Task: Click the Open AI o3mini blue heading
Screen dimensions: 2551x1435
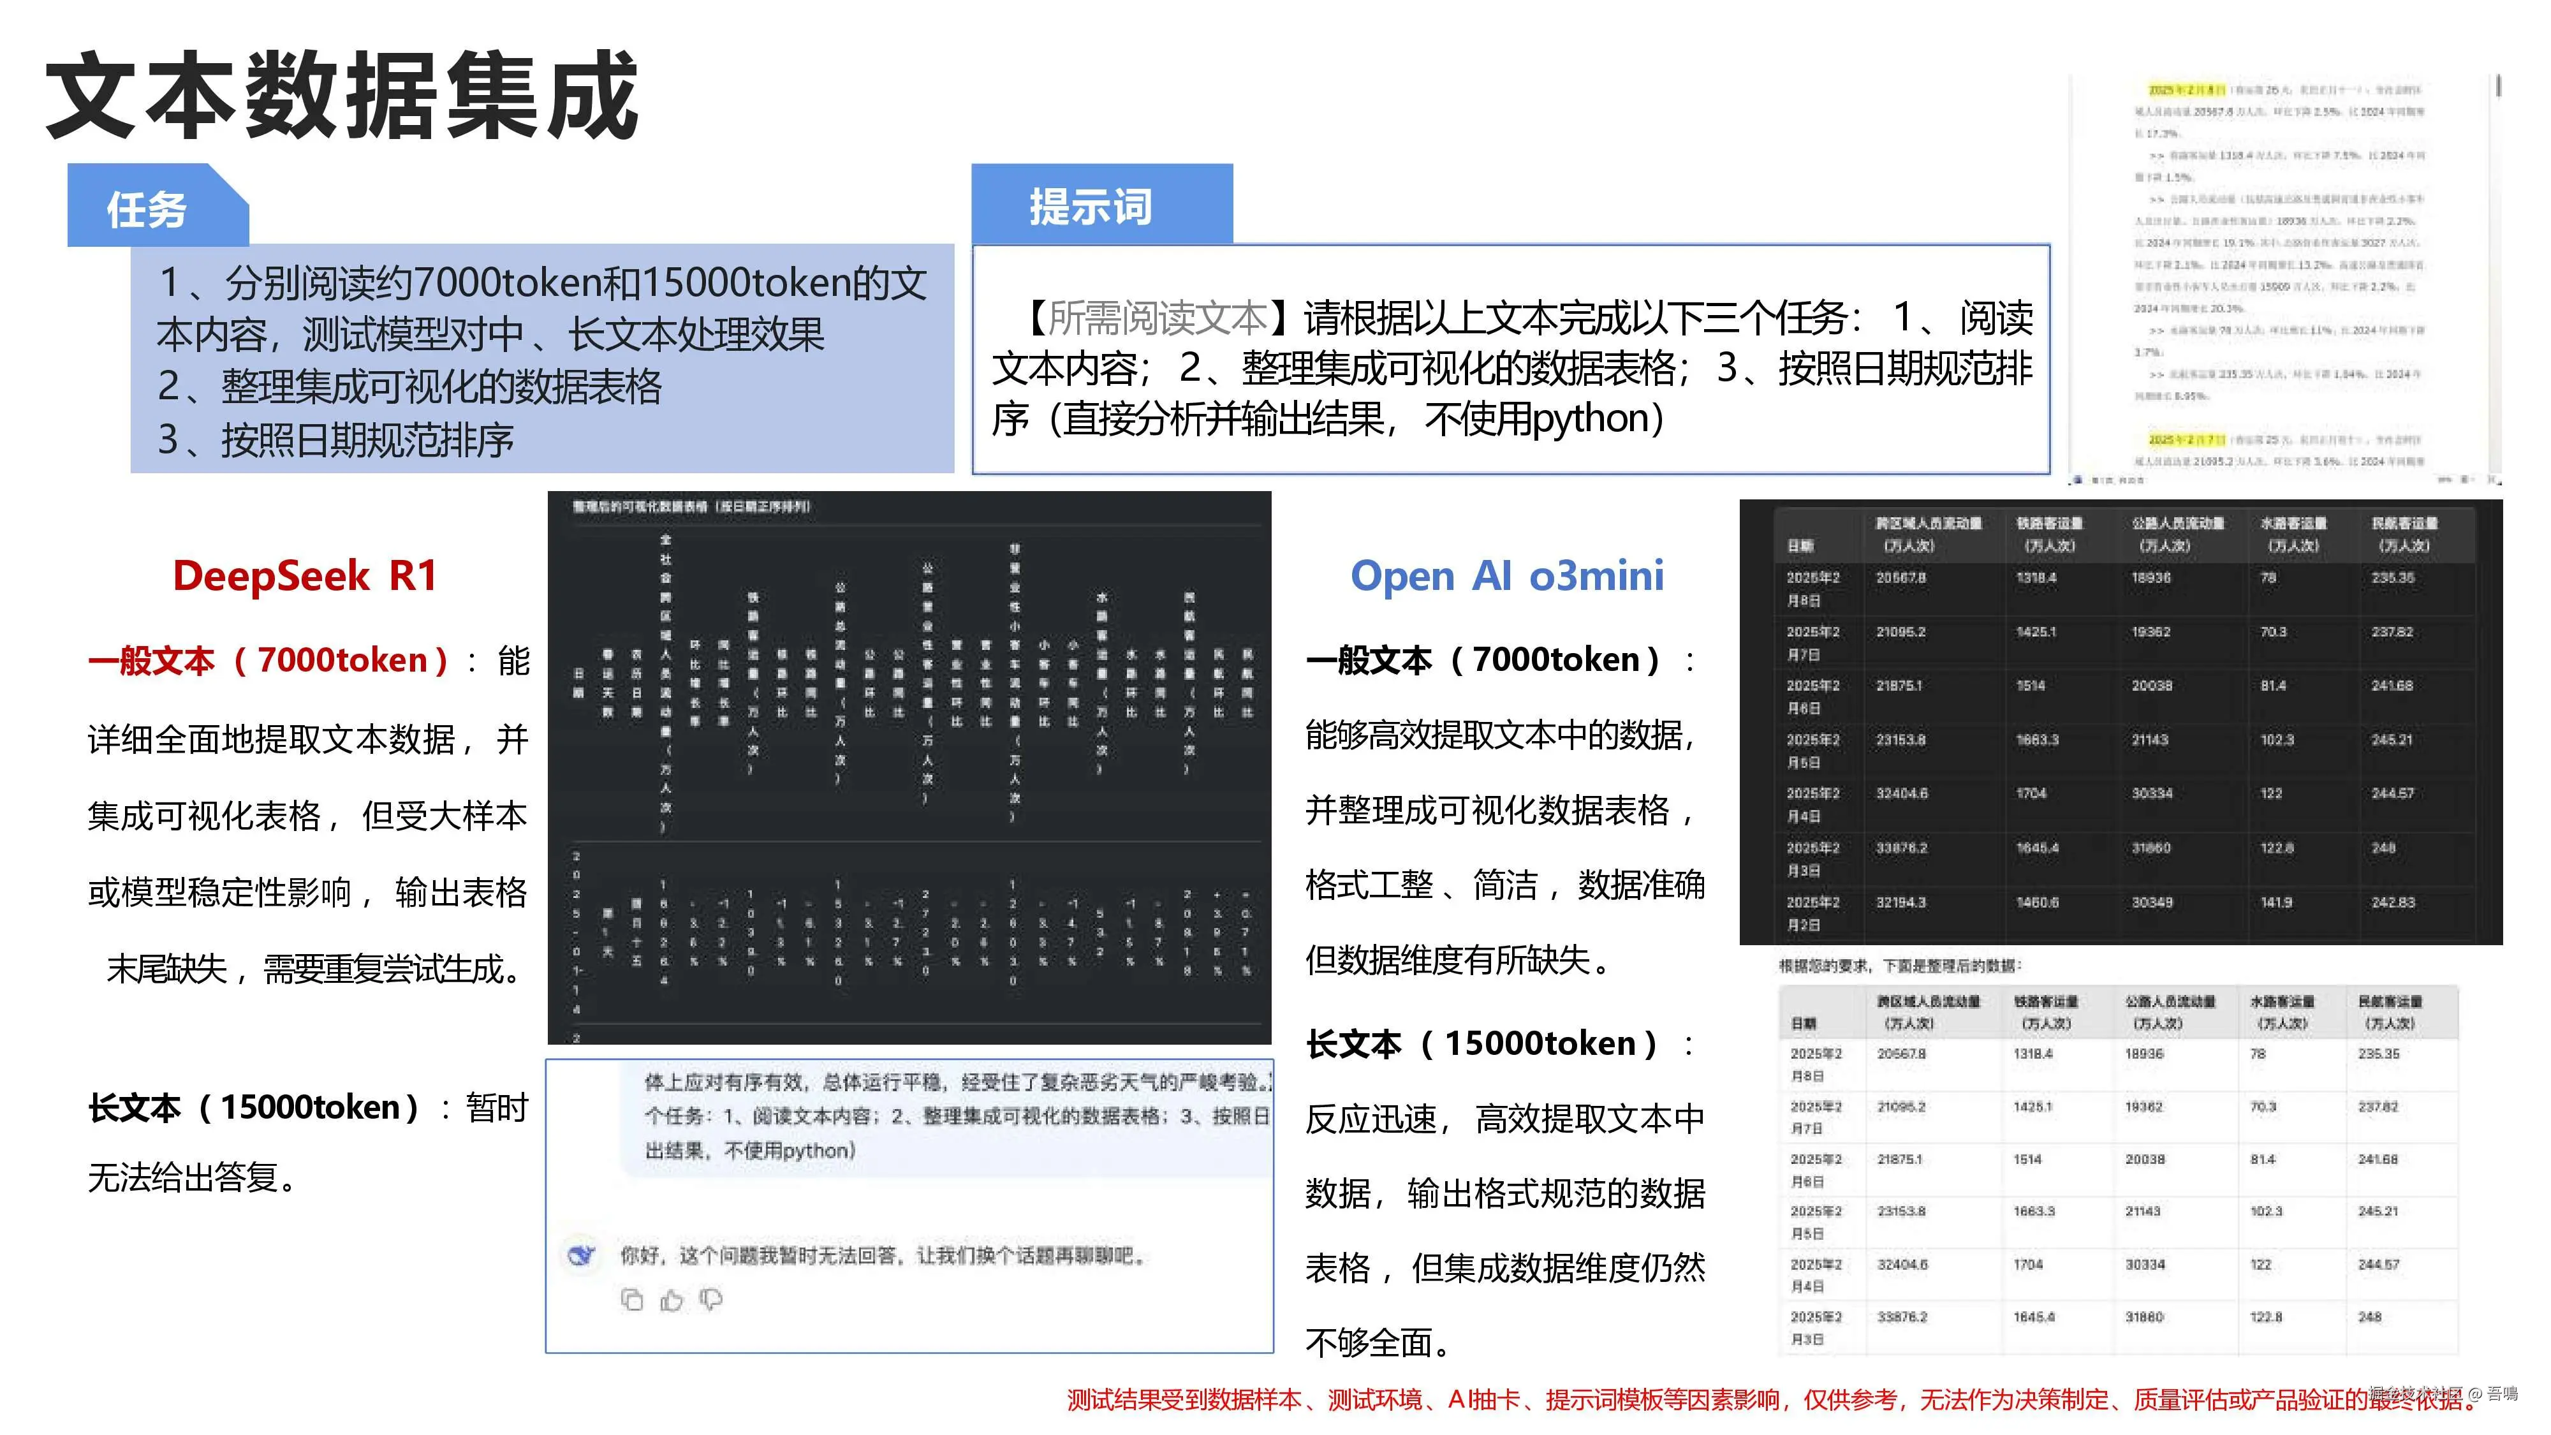Action: click(x=1506, y=575)
